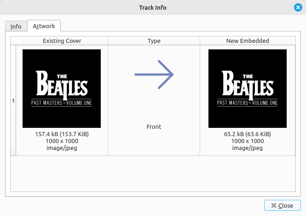
Task: Close the Track Info dialog via title bar X
Action: [x=298, y=7]
